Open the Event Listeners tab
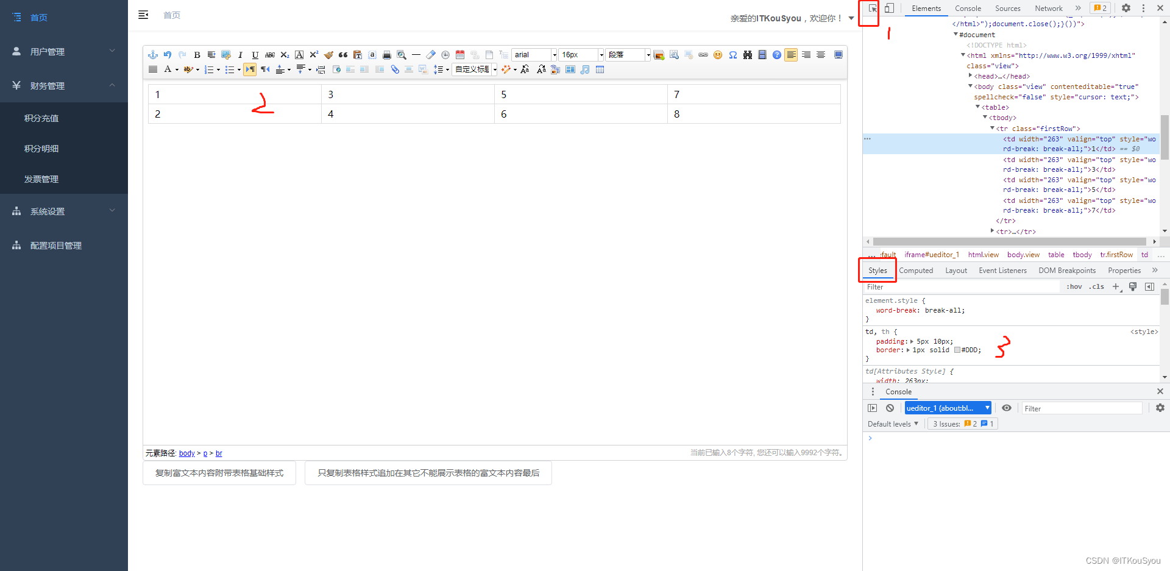Viewport: 1170px width, 571px height. click(1002, 271)
